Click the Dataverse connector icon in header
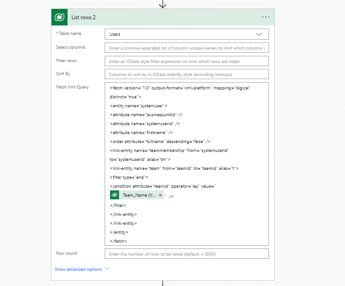 (x=60, y=17)
